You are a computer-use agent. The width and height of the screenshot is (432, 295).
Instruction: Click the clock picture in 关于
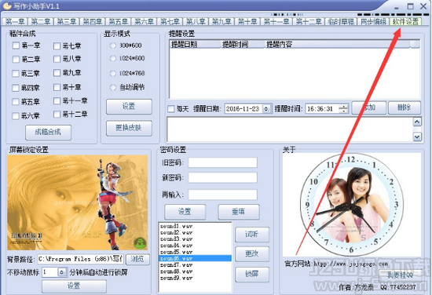[x=352, y=205]
